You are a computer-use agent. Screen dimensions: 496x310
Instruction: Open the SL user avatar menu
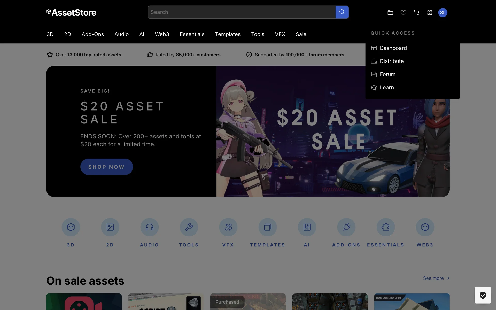pos(443,13)
